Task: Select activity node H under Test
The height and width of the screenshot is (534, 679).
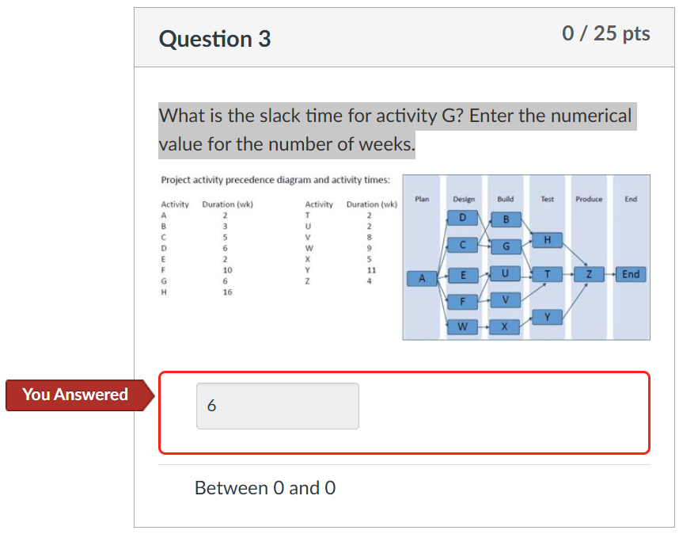Action: point(547,239)
